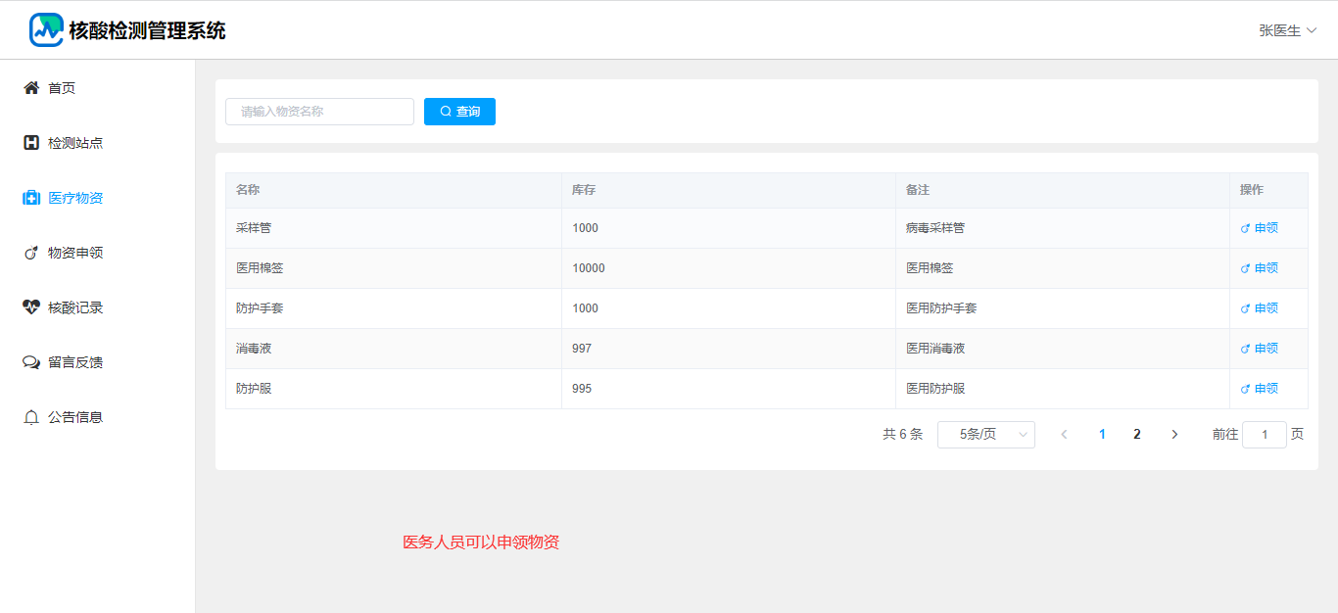
Task: Open 公告信息 from the sidebar menu
Action: [x=75, y=417]
